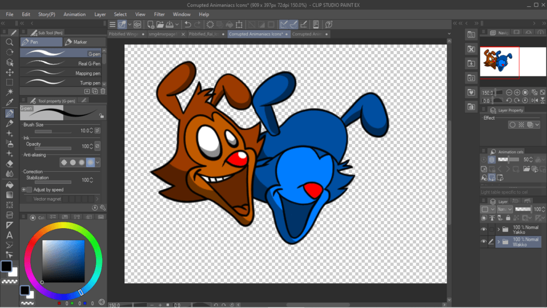Expand the Wakko layer folder
This screenshot has width=547, height=308.
[x=499, y=242]
